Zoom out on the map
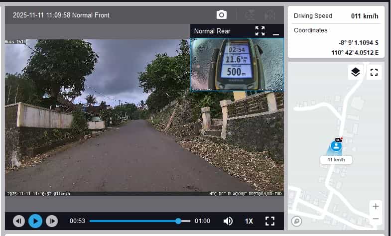Screen dimensions: 391x236 [376, 219]
